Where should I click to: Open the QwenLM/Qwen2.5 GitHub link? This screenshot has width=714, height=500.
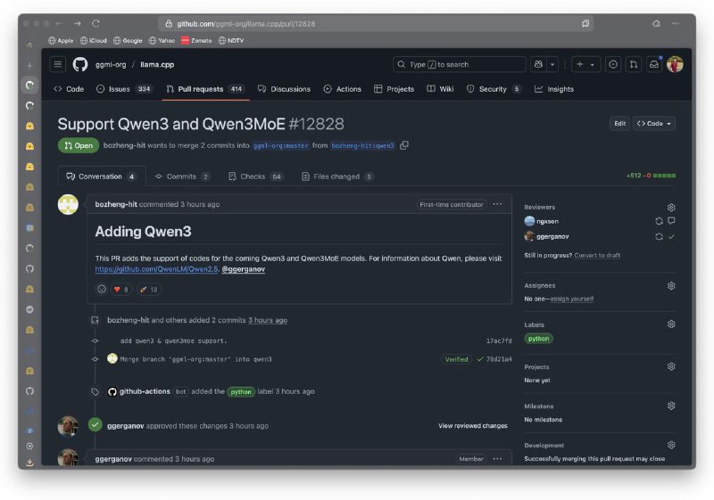(157, 269)
